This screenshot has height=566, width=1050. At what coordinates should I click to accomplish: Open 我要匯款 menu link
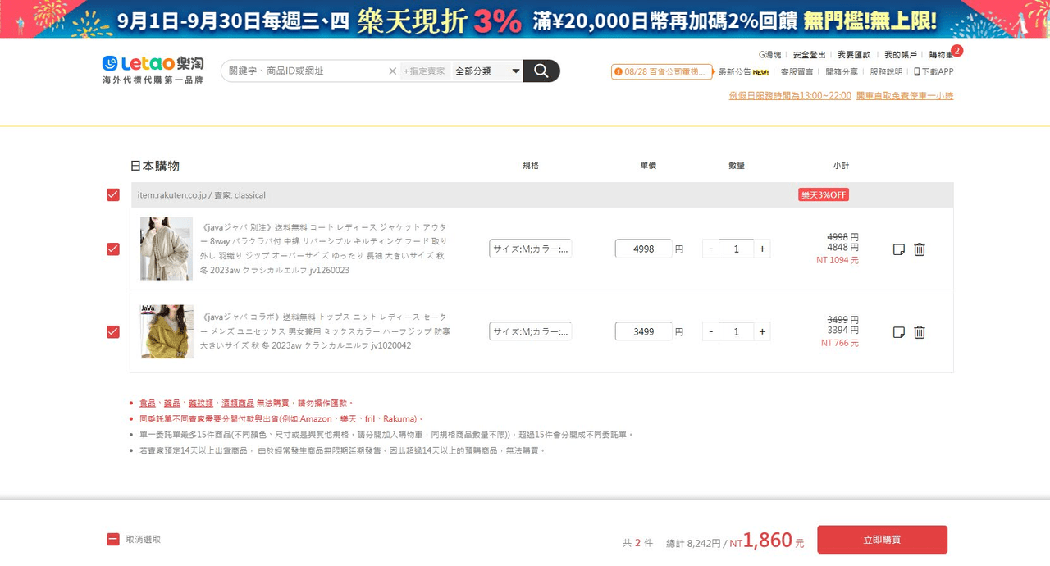coord(854,55)
